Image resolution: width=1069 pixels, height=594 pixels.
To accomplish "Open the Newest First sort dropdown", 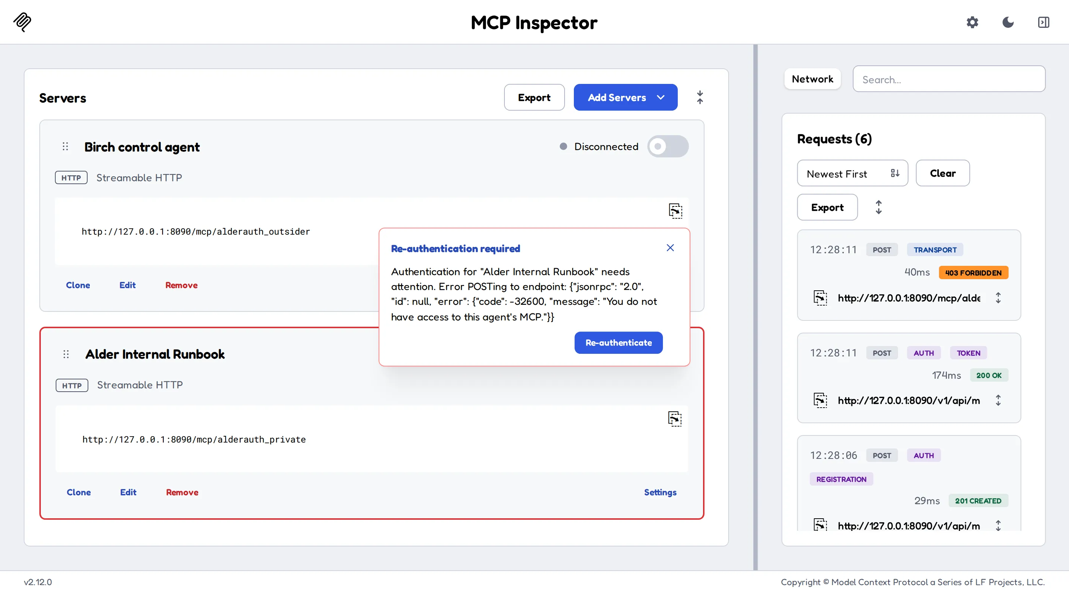I will pyautogui.click(x=852, y=173).
